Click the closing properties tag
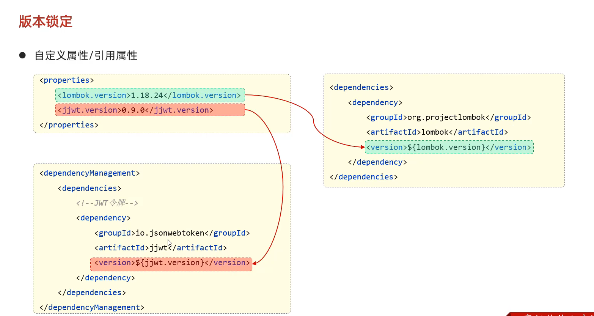594x316 pixels. 69,125
